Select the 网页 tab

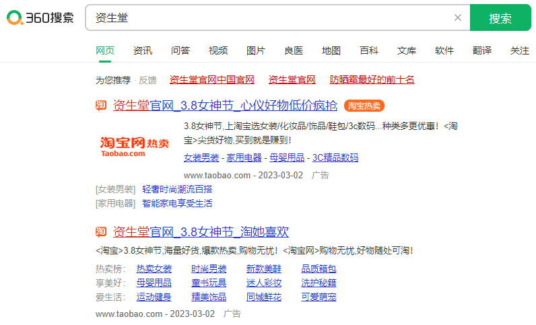[x=105, y=50]
